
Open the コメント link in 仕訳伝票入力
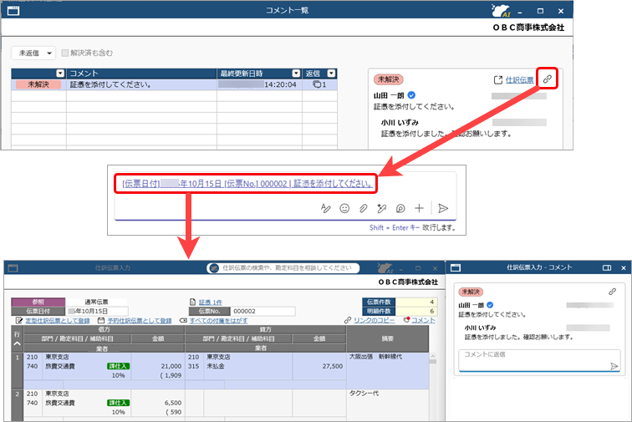coord(423,320)
